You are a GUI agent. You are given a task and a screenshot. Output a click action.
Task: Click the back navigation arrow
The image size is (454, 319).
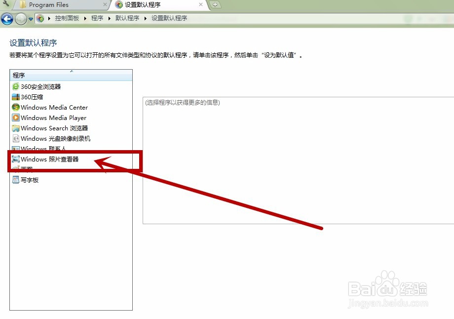point(7,18)
